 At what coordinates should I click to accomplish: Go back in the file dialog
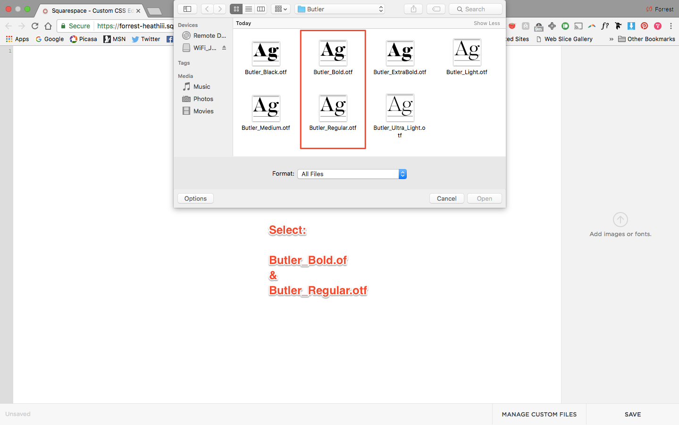(x=207, y=9)
